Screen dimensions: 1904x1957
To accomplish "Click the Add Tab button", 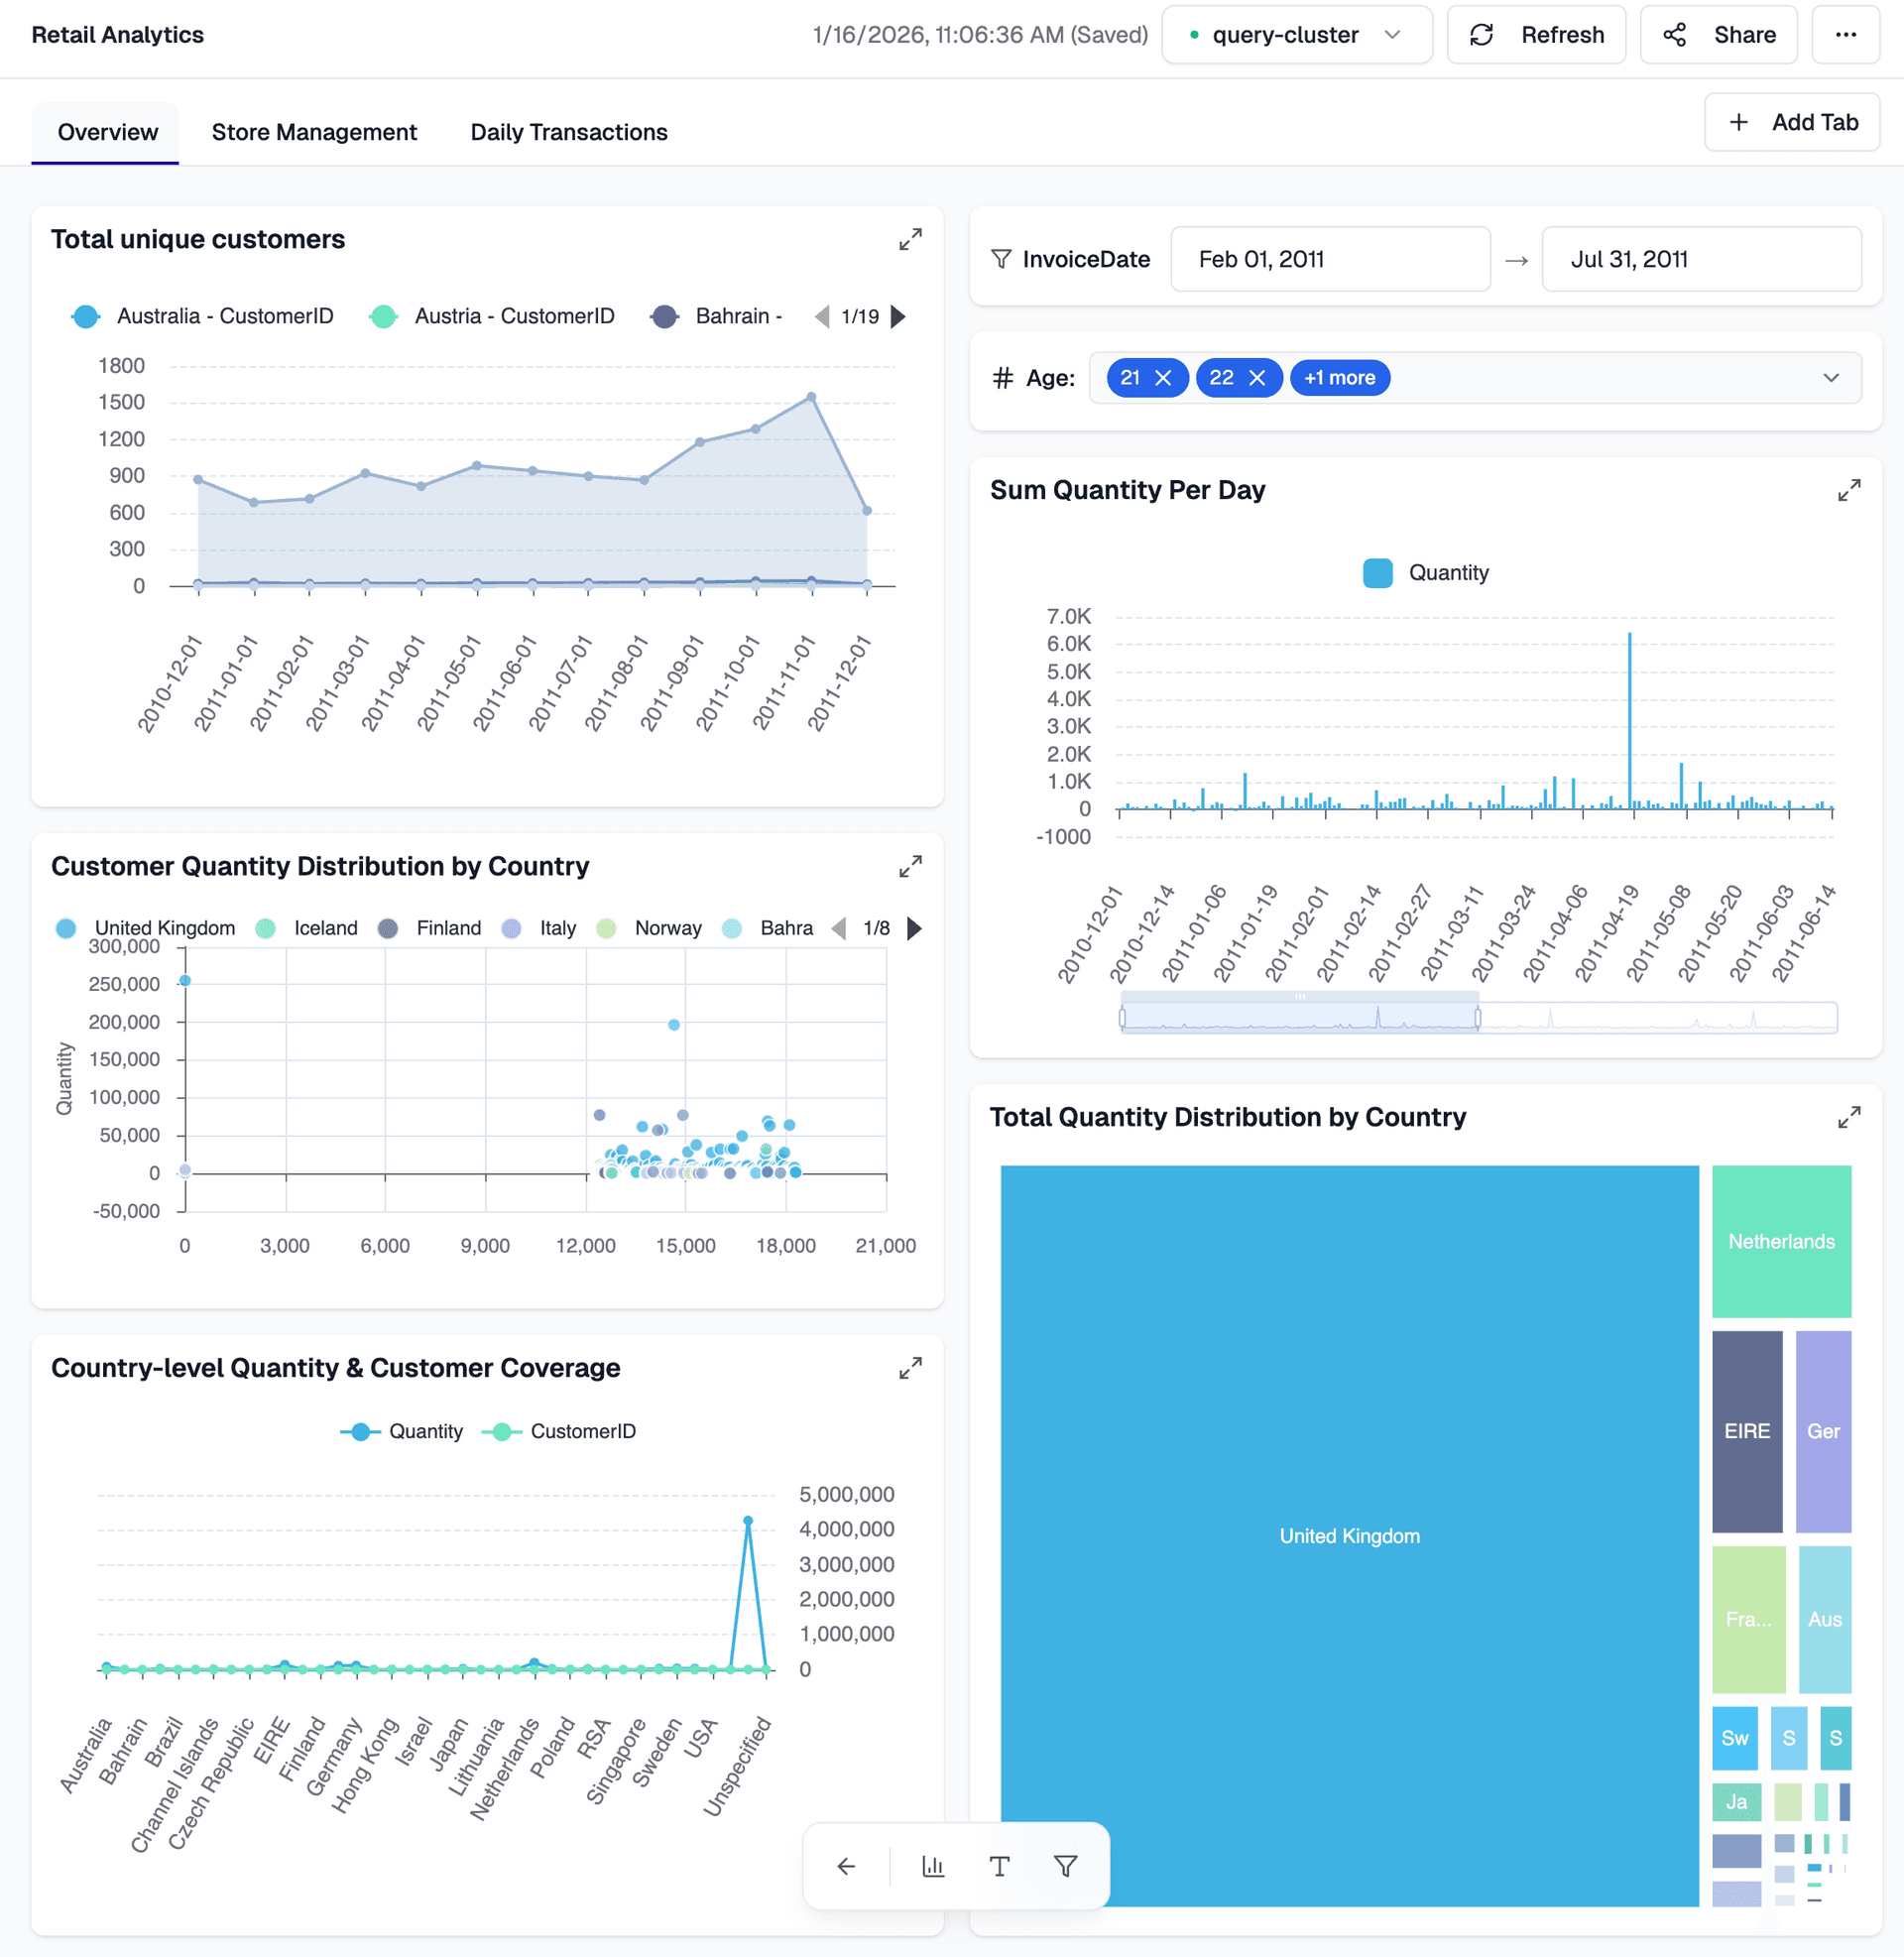I will point(1791,121).
